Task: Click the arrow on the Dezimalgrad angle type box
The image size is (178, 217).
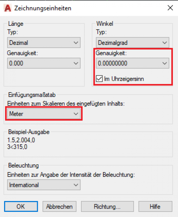Action: pos(164,43)
